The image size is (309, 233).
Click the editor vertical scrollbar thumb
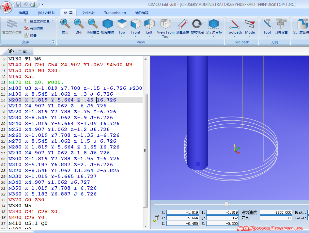click(x=145, y=151)
